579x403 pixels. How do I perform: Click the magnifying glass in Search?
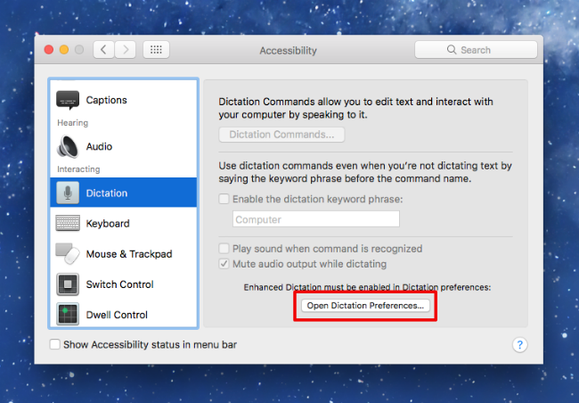pos(452,50)
